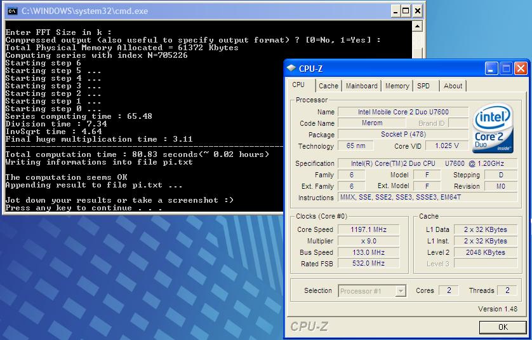Click the 'Press any key to continue' line

click(84, 208)
